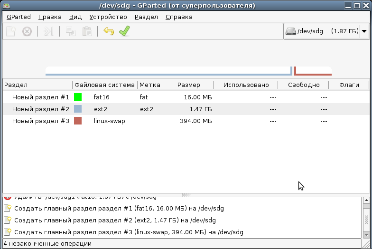
Task: Open the Вид menu
Action: 75,17
